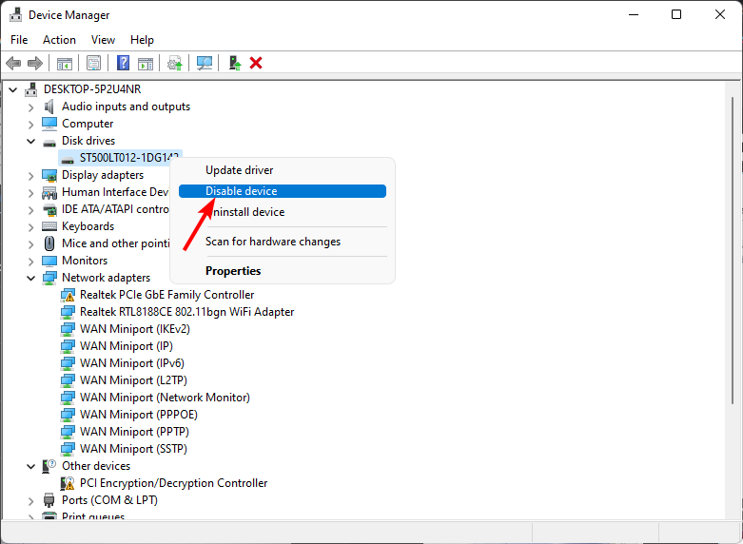Collapse the Other devices category

pos(30,466)
